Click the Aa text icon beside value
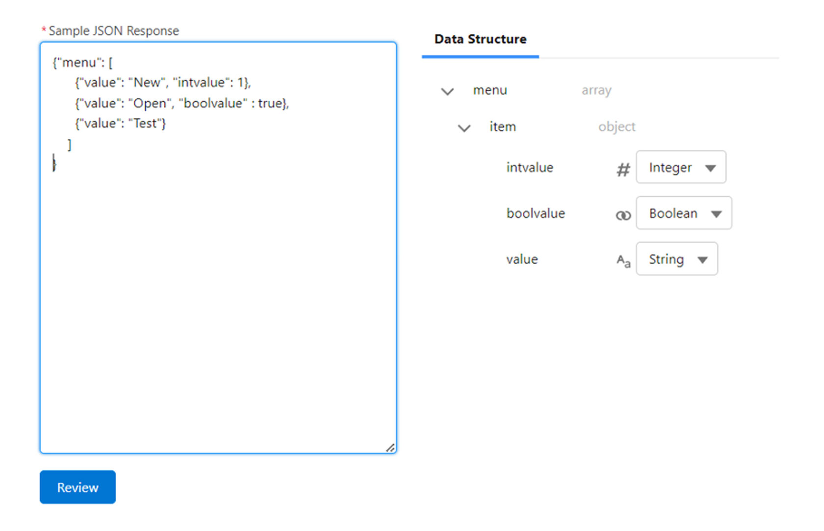824x531 pixels. tap(623, 261)
